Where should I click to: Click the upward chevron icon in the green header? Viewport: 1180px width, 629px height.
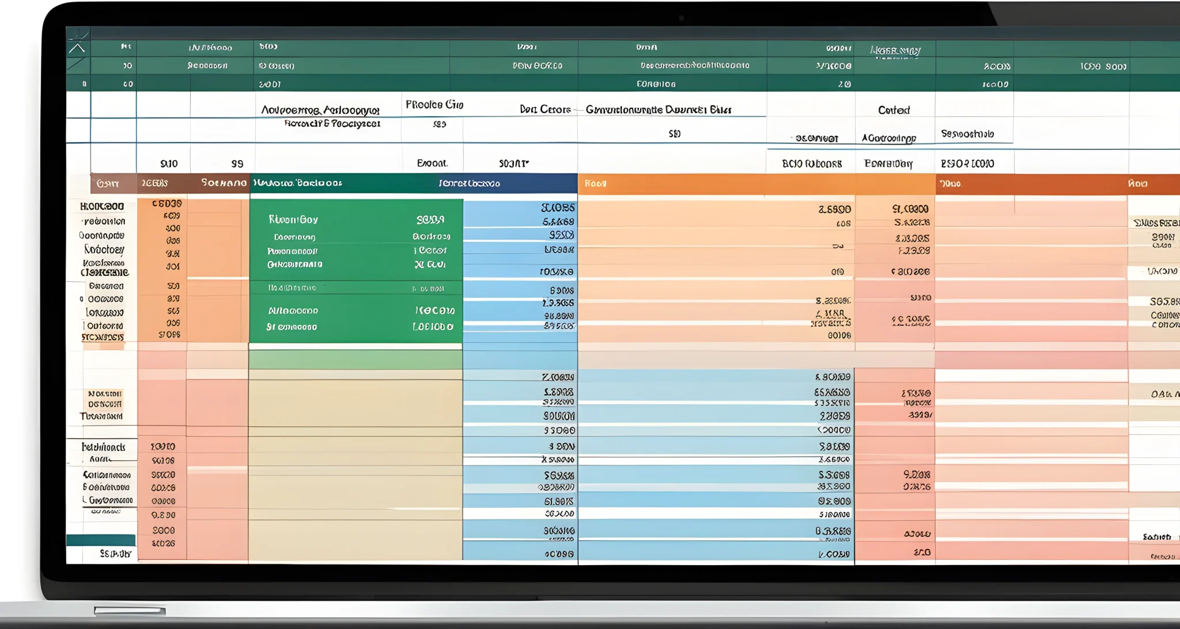point(77,48)
